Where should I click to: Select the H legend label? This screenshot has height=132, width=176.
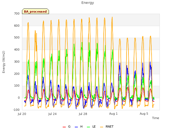click(81, 127)
